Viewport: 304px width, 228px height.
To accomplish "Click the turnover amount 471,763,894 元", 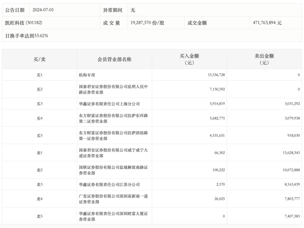I will click(267, 23).
